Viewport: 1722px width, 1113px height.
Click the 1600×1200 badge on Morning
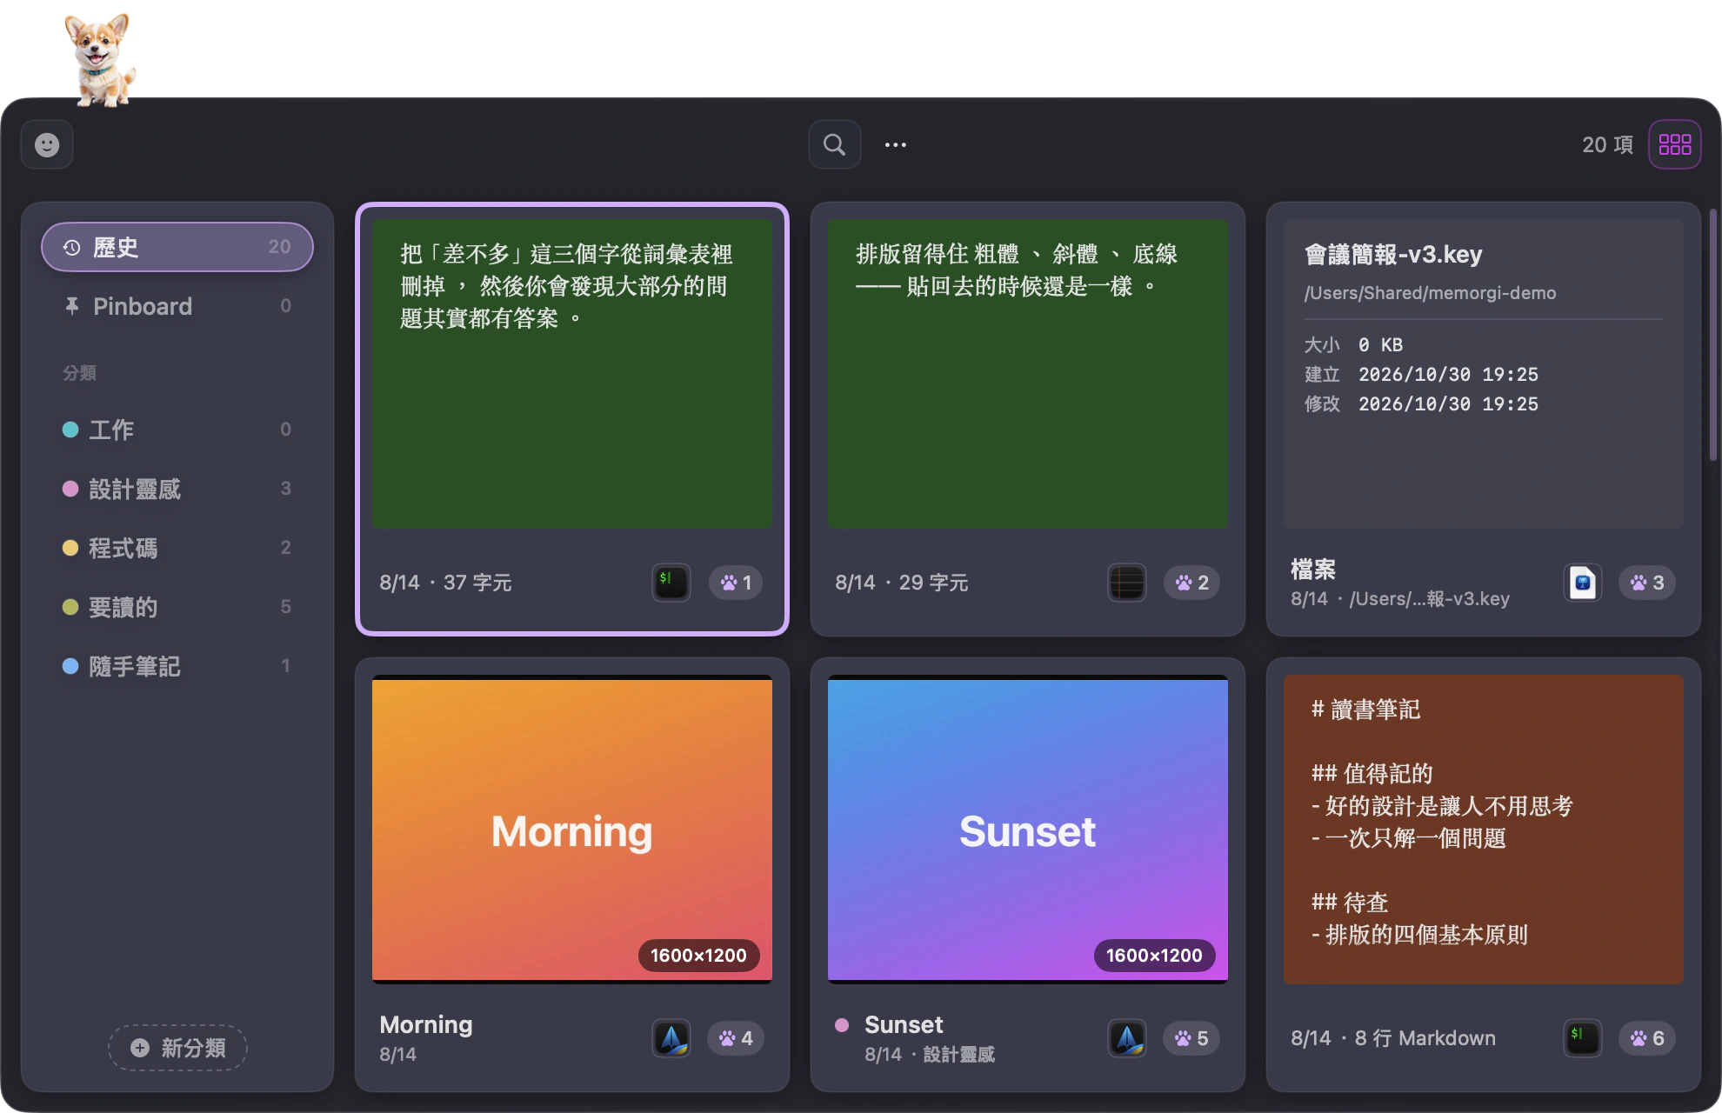tap(698, 956)
